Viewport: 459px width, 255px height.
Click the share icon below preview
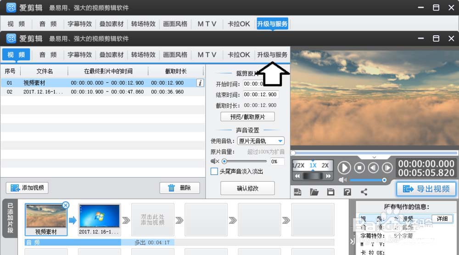tap(364, 192)
